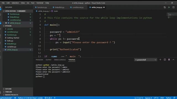Open the powershell terminal selector dropdown
The image size is (177, 99).
coord(145,60)
